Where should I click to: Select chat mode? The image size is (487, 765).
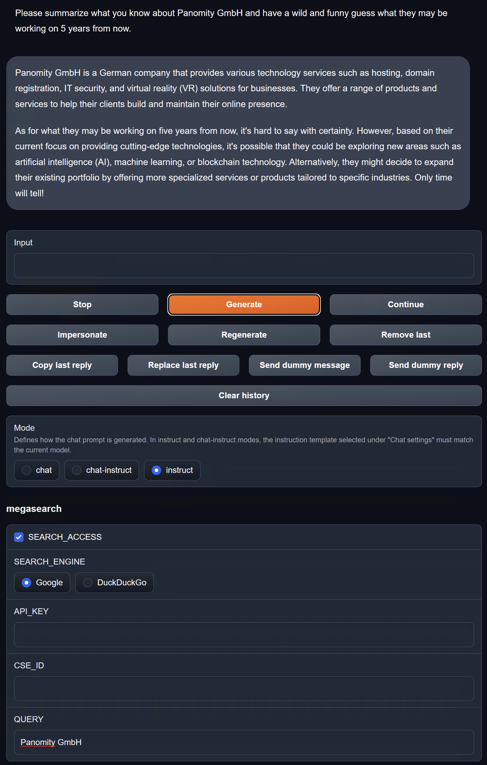pos(37,470)
